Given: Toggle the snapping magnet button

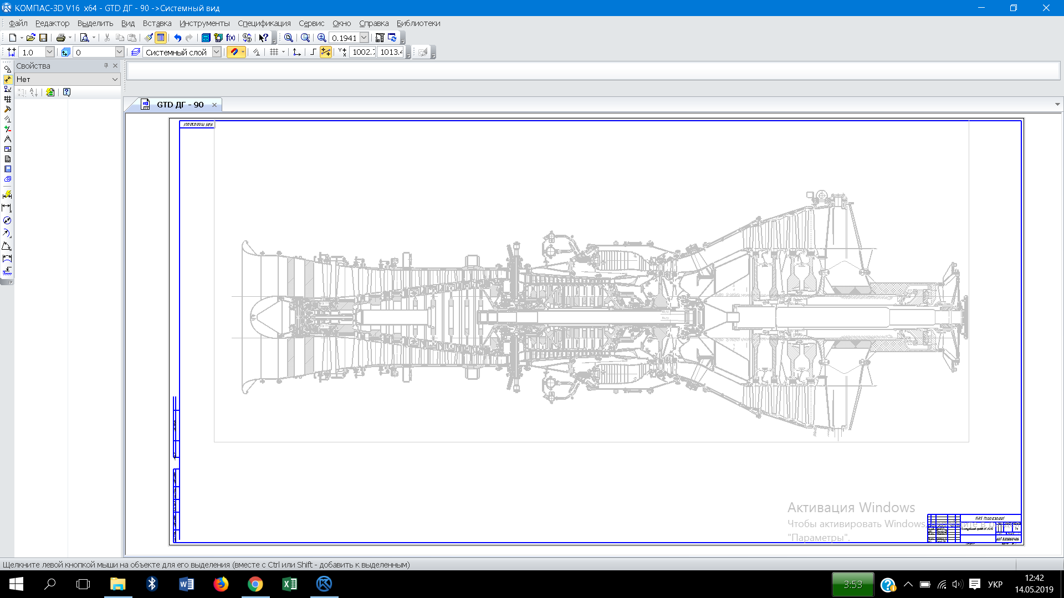Looking at the screenshot, I should tap(234, 52).
